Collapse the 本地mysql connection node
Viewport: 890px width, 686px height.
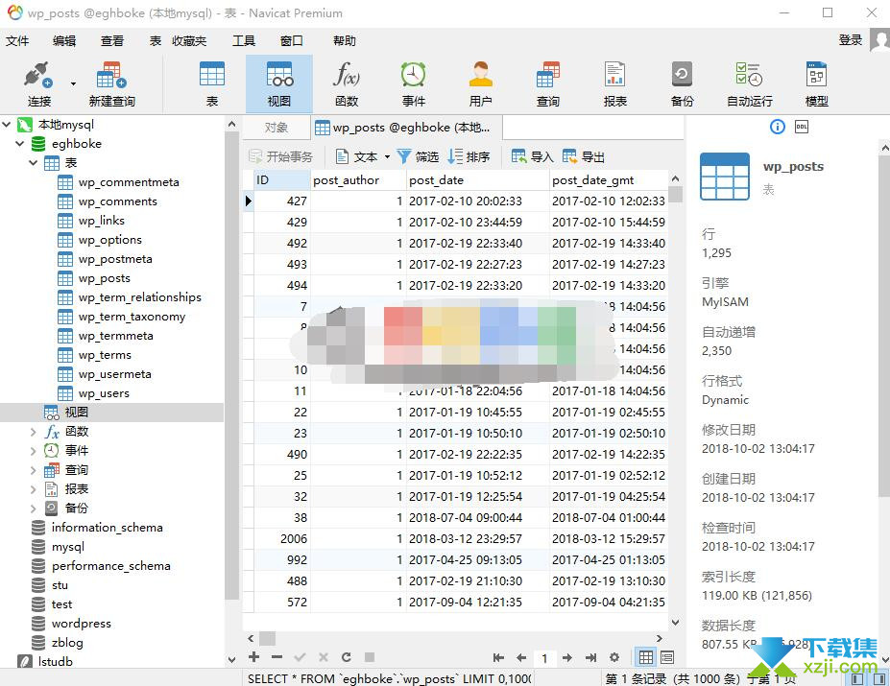click(7, 125)
